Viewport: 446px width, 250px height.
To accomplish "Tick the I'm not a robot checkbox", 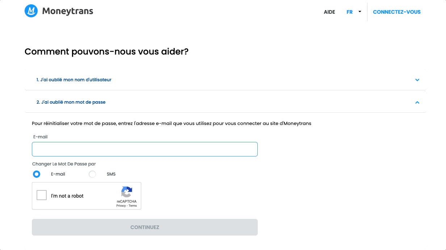I will pos(42,195).
